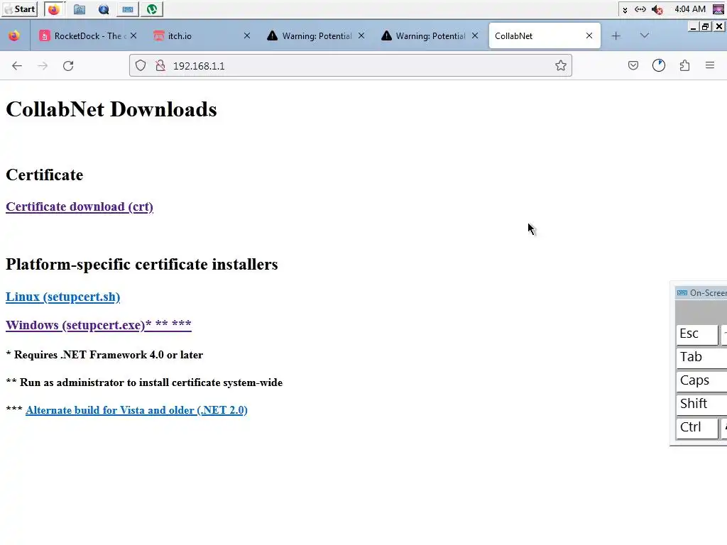Click the on-screen keyboard taskbar icon
Image resolution: width=727 pixels, height=545 pixels.
tap(128, 9)
